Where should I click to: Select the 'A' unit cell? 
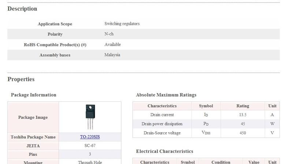(272, 115)
